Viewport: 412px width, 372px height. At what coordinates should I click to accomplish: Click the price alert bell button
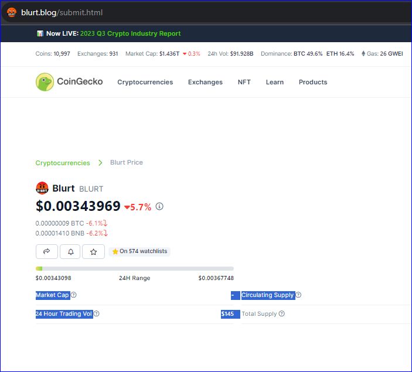pos(70,251)
